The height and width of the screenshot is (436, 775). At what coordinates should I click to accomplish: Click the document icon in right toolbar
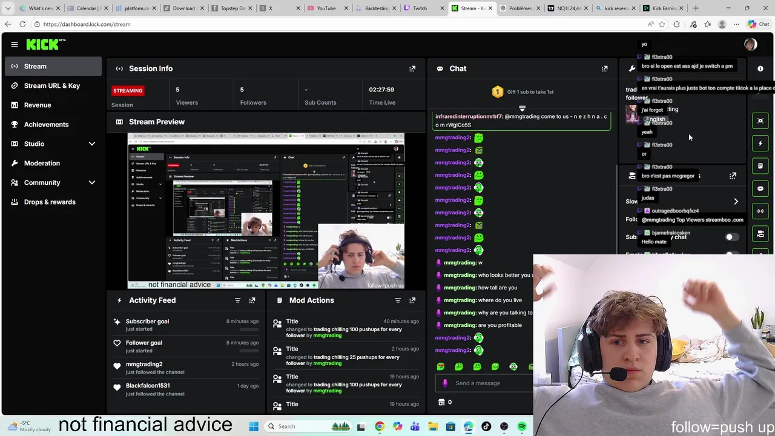[760, 166]
